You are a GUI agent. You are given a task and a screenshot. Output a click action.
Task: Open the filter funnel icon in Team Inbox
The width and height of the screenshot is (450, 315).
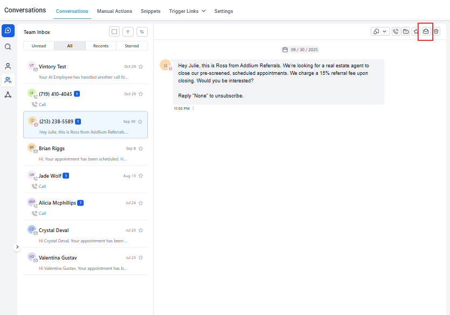128,32
